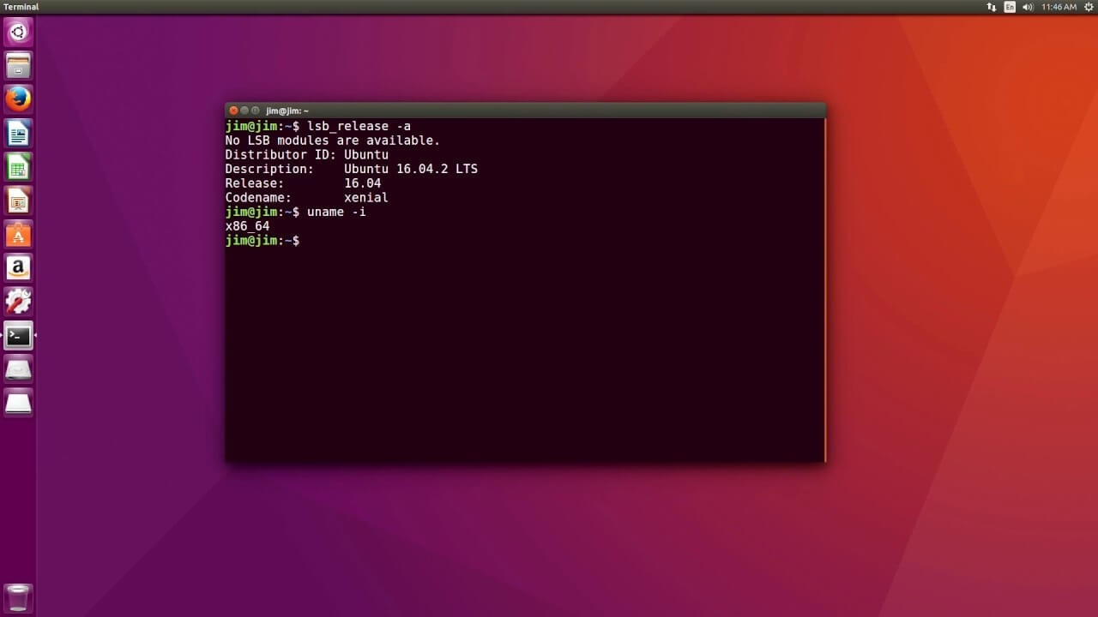This screenshot has width=1098, height=617.
Task: Minimize the jim@jim terminal window
Action: click(x=244, y=111)
